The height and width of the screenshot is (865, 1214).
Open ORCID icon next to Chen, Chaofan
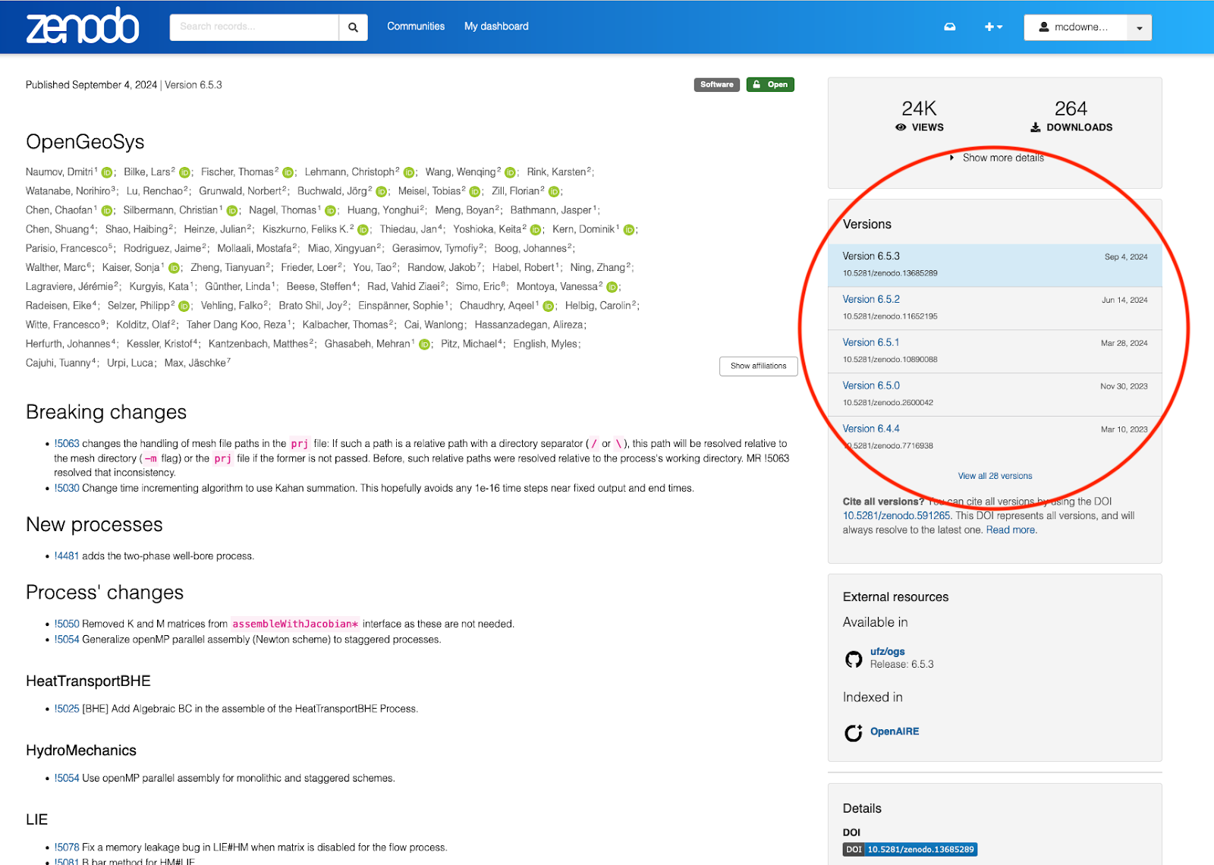pyautogui.click(x=107, y=210)
